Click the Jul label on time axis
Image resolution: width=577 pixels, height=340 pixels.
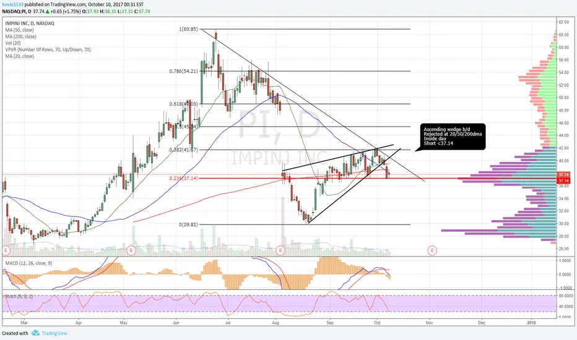pyautogui.click(x=228, y=323)
